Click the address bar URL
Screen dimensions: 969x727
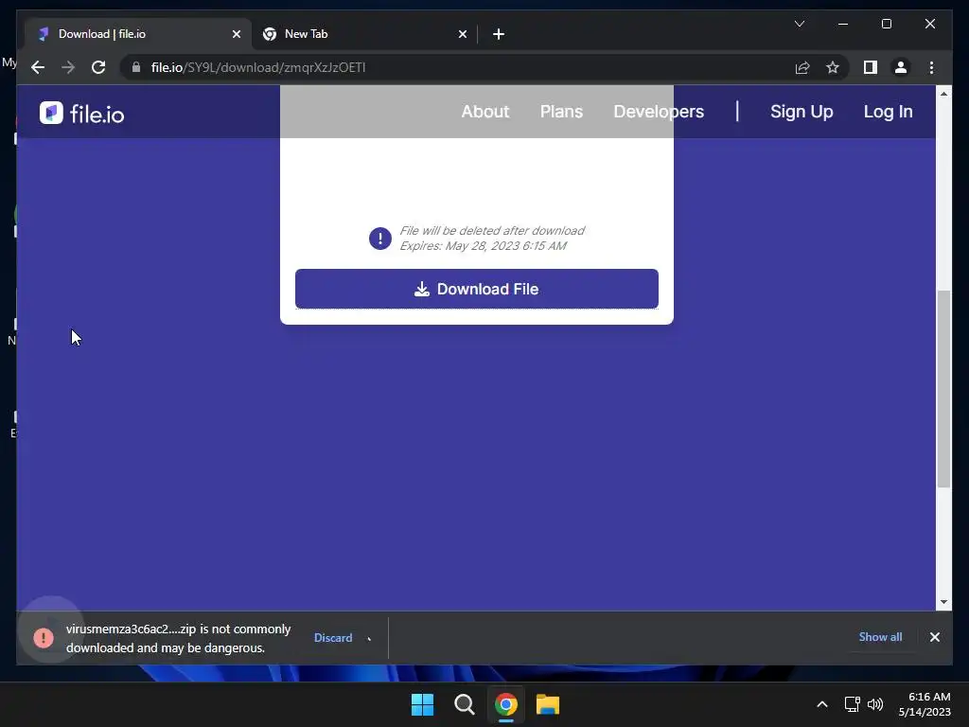click(258, 67)
